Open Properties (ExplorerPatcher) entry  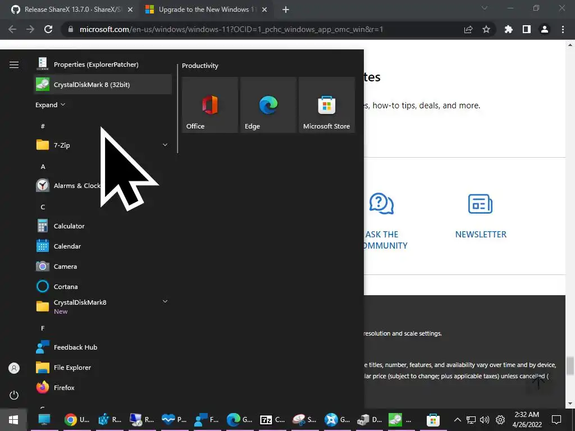[x=103, y=64]
